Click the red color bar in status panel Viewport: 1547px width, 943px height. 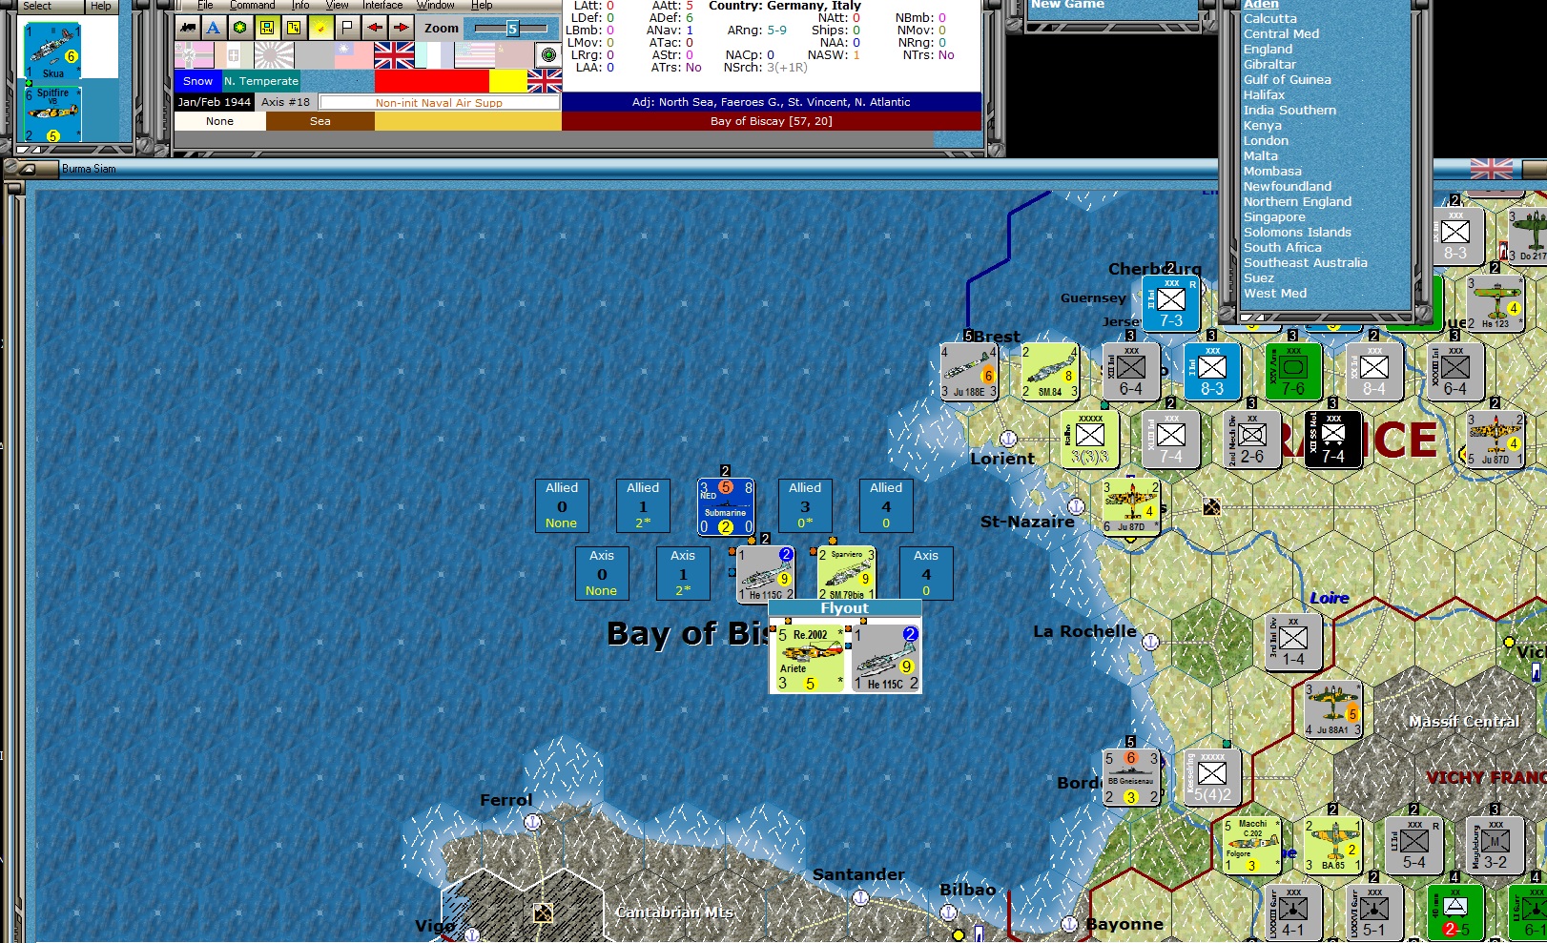click(x=432, y=82)
